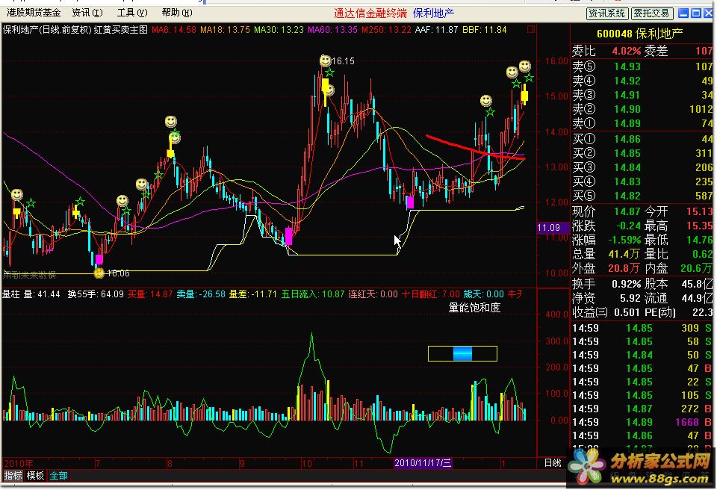
Task: Select the 卖⑤ 14.93 order row
Action: [642, 66]
